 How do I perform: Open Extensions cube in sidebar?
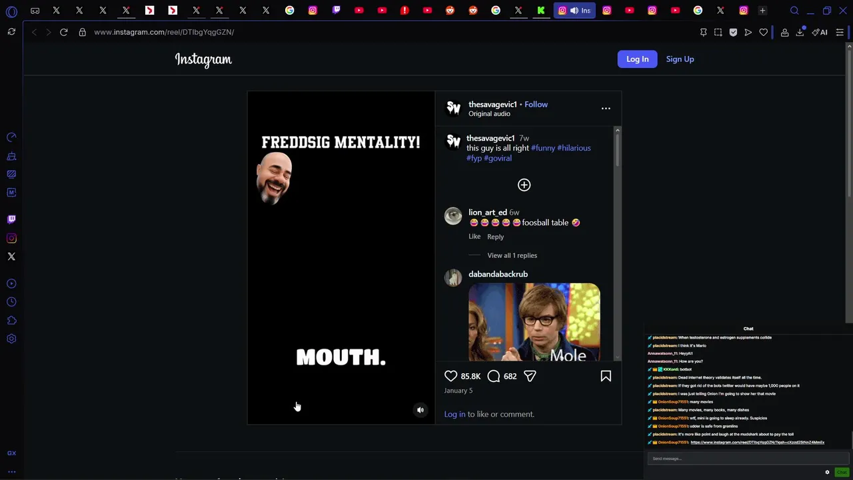pyautogui.click(x=11, y=321)
